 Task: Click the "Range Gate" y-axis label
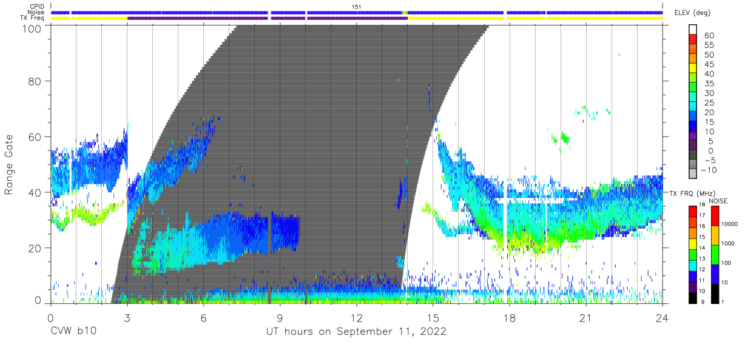pyautogui.click(x=9, y=164)
